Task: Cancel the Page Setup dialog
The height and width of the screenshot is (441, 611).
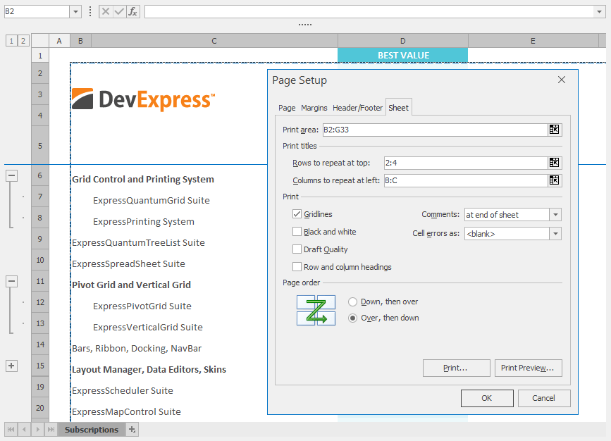Action: [544, 398]
